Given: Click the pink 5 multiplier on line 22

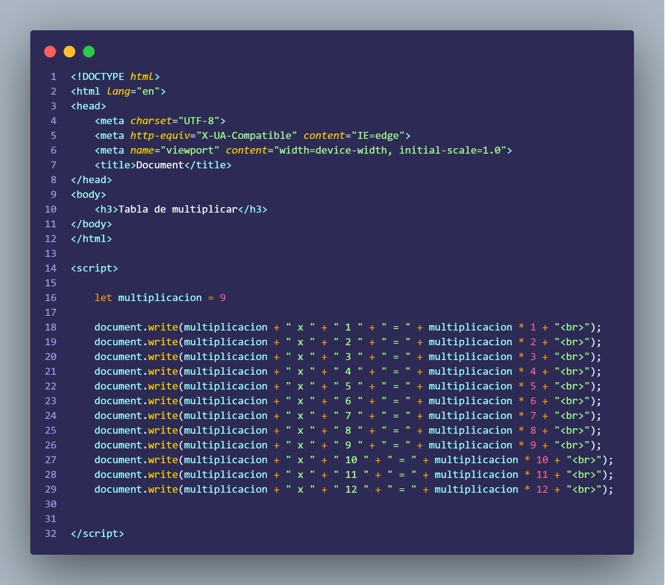Looking at the screenshot, I should click(533, 386).
